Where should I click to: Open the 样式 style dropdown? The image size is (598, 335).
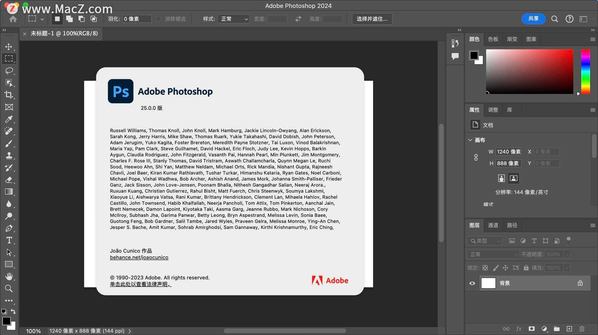coord(234,19)
